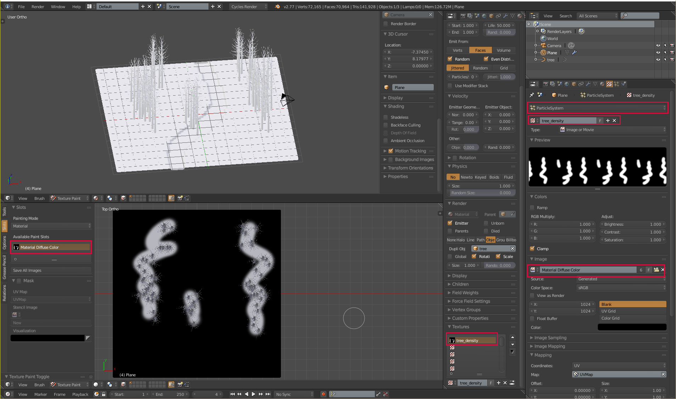Image resolution: width=676 pixels, height=399 pixels.
Task: Unlink the Material Diffuse Color image with the X
Action: coord(663,270)
